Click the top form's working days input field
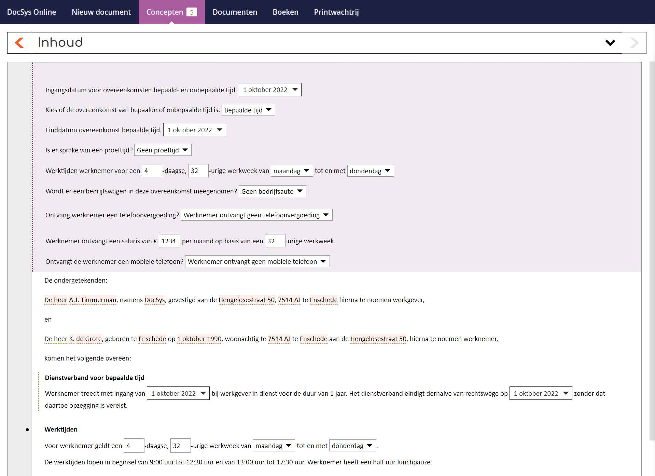 pos(152,171)
